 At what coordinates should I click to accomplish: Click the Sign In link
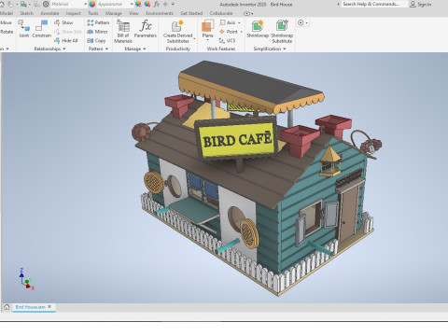click(424, 5)
